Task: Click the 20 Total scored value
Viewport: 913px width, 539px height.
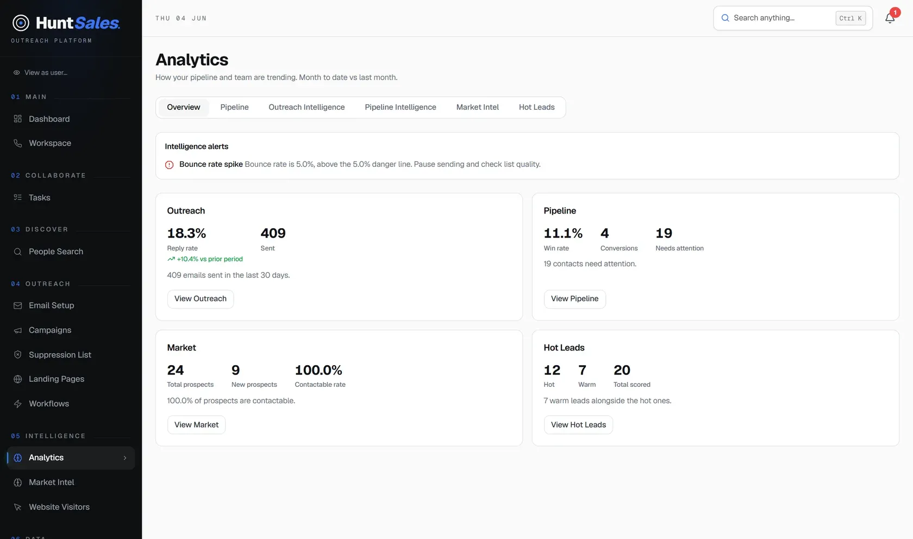Action: tap(622, 371)
